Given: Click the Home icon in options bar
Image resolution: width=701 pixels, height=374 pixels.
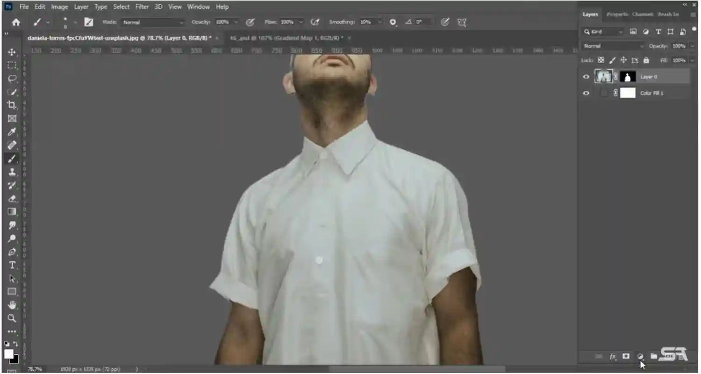Looking at the screenshot, I should click(x=16, y=22).
